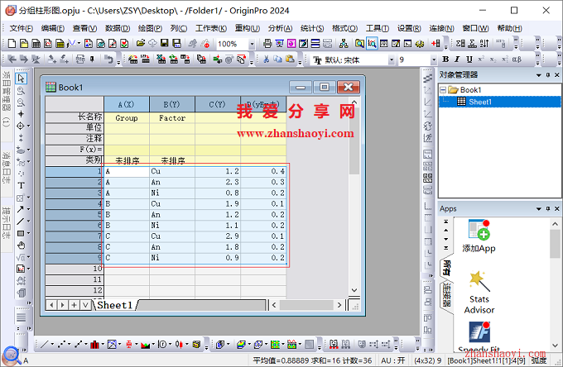This screenshot has width=563, height=367.
Task: Toggle the AU status indicator
Action: tap(392, 360)
